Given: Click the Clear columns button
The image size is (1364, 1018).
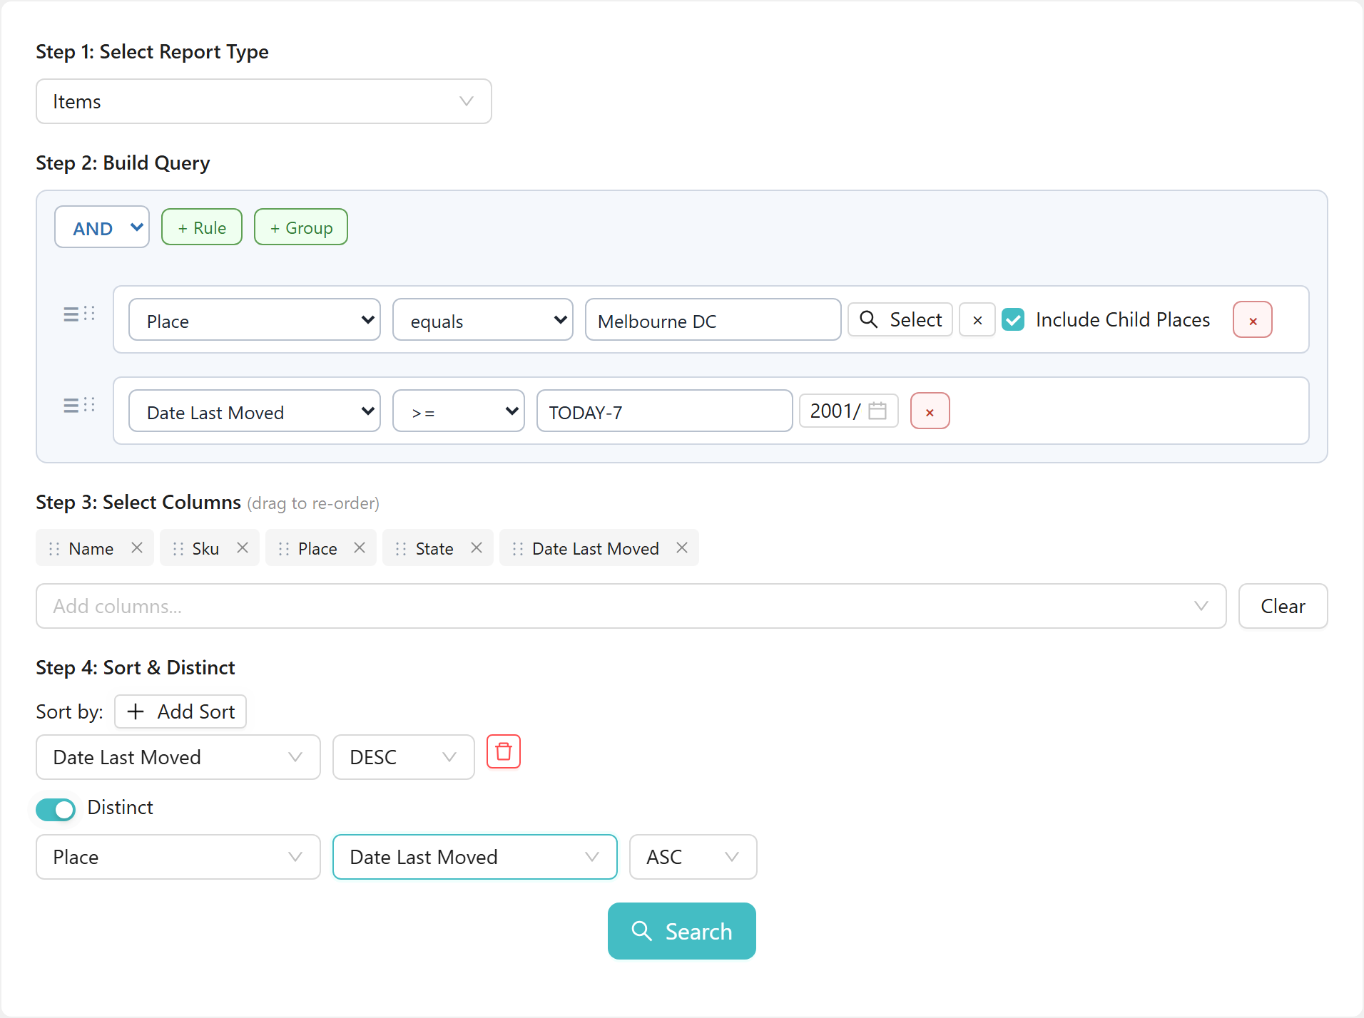Looking at the screenshot, I should tap(1283, 606).
